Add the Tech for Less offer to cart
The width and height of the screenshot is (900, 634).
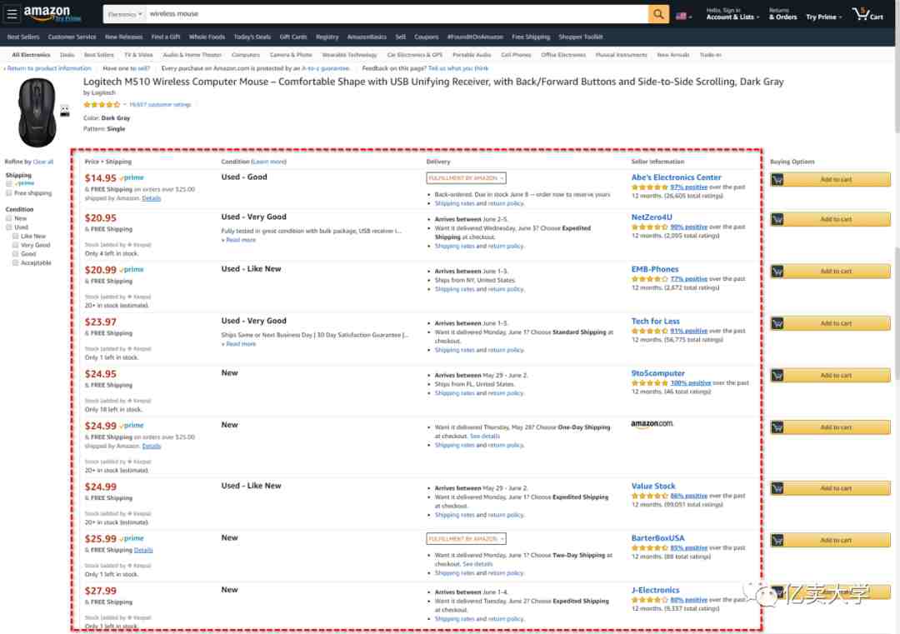coord(830,323)
